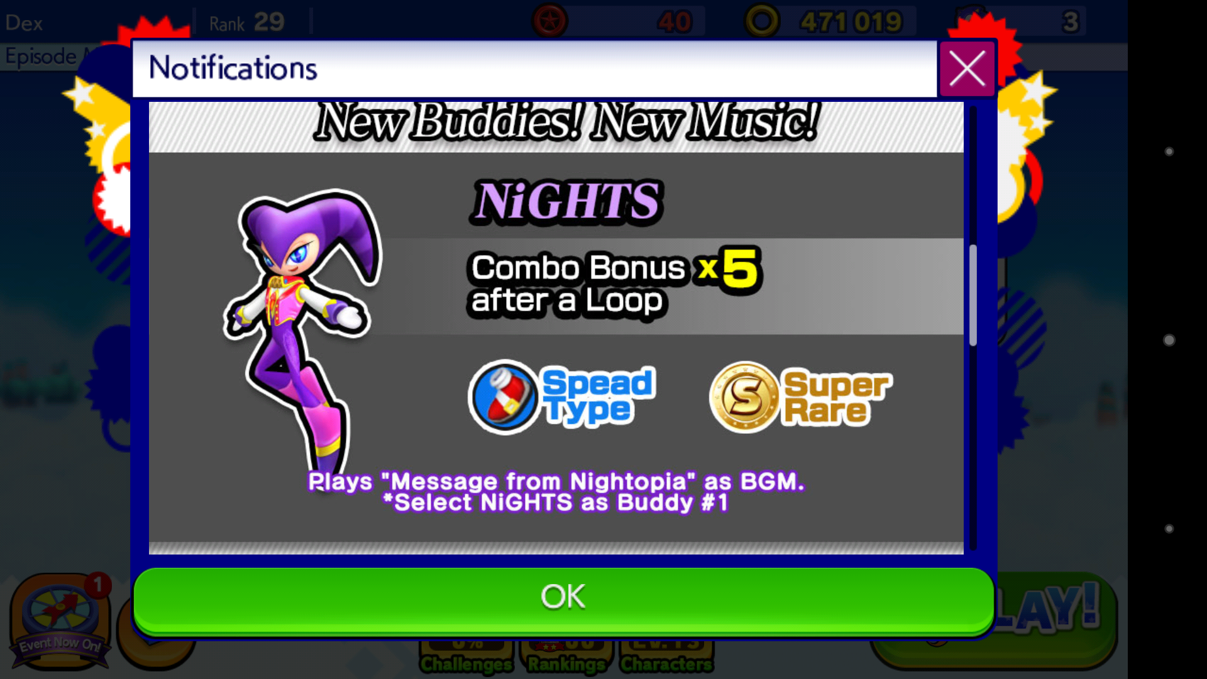Tap the top dot on the right system bar

[1169, 152]
